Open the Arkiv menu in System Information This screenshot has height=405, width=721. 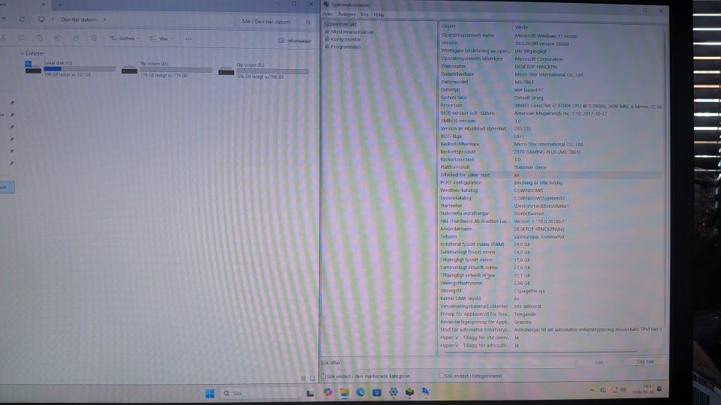pyautogui.click(x=327, y=14)
